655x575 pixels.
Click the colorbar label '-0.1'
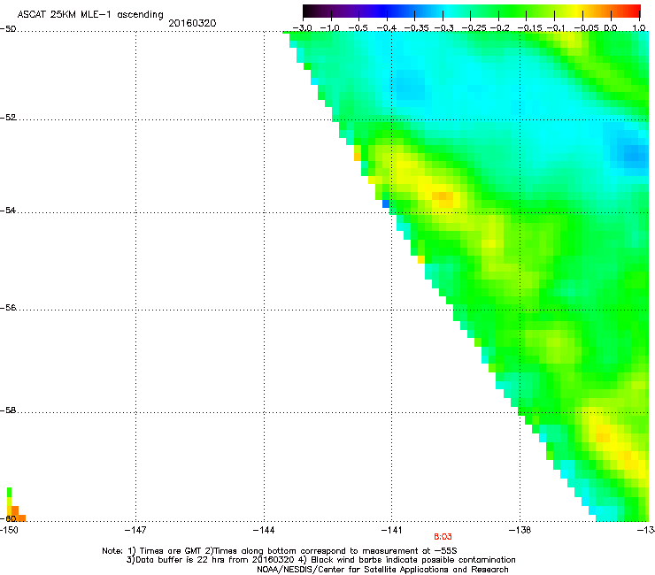(556, 28)
